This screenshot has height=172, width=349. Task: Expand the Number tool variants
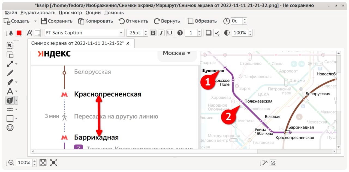coord(17,101)
